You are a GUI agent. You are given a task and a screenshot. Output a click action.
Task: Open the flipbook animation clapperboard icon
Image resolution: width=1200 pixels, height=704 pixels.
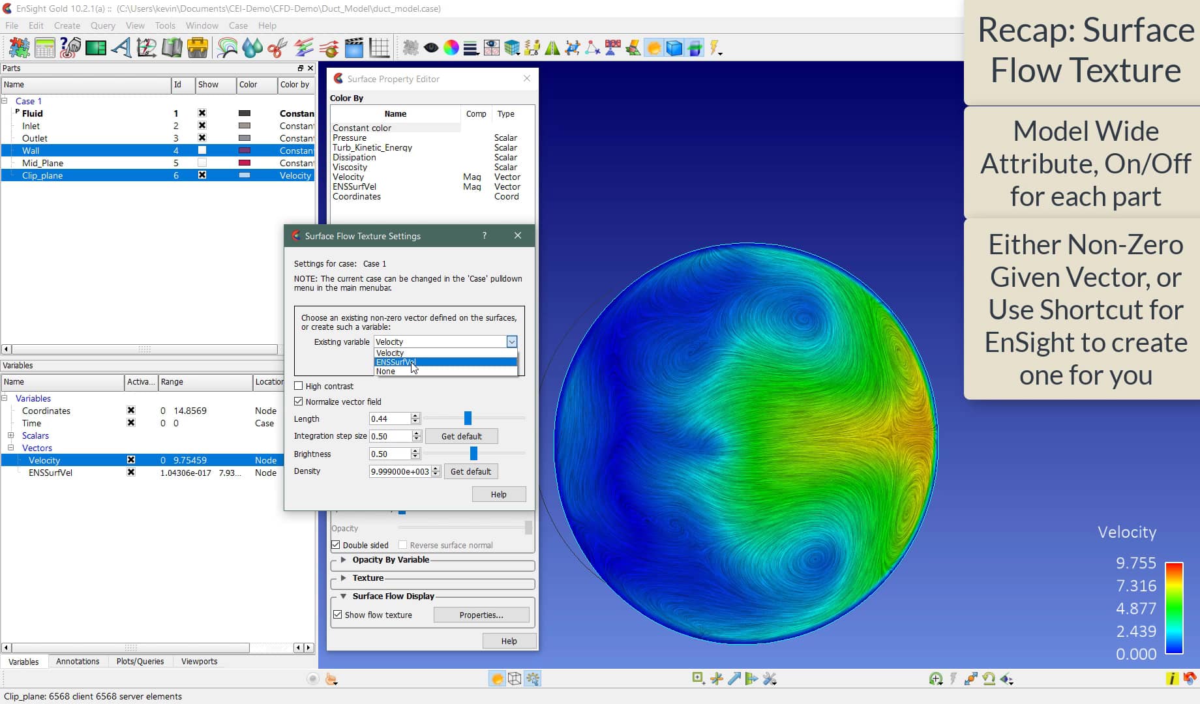point(353,48)
